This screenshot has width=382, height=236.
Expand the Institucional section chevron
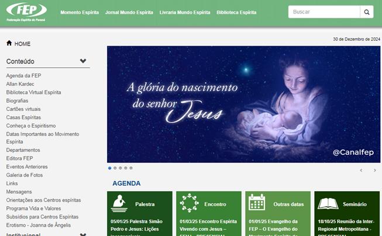click(83, 235)
